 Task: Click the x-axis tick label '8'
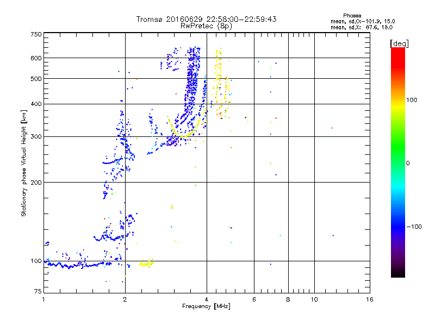(288, 299)
